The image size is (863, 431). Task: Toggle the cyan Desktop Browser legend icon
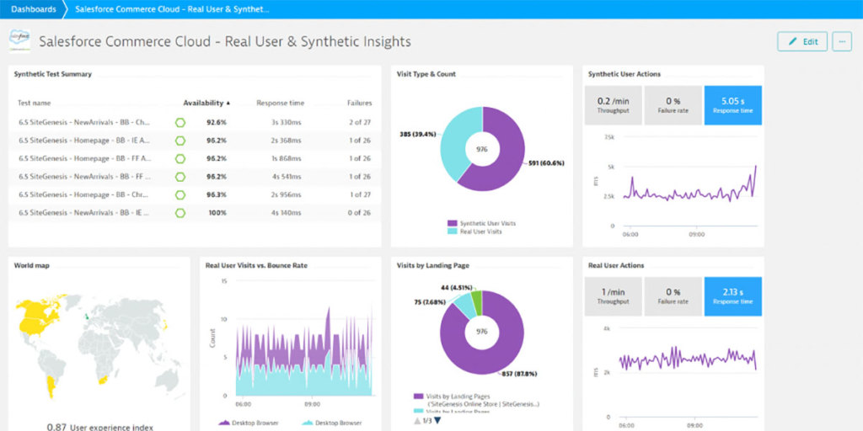307,423
